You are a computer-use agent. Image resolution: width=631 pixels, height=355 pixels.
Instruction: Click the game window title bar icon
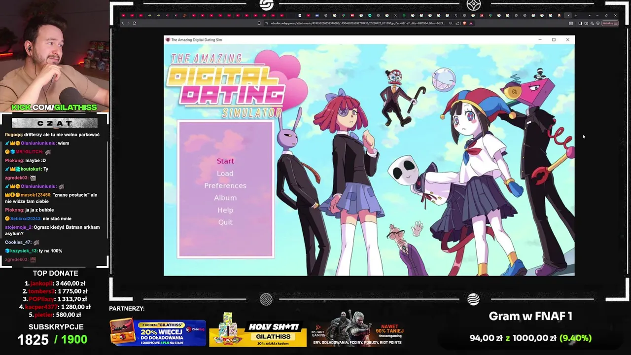pyautogui.click(x=168, y=39)
